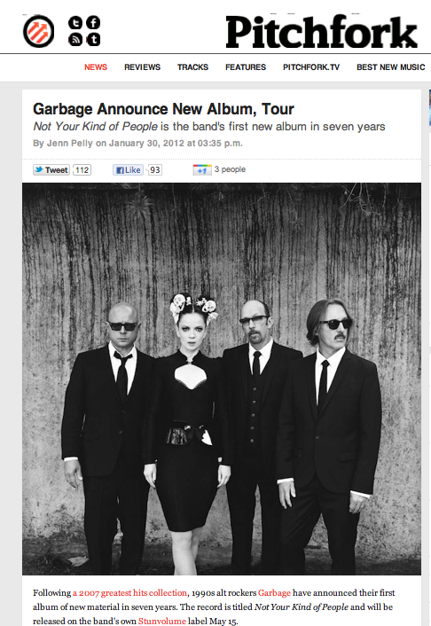Viewport: 431px width, 626px height.
Task: Open Pitchfork's Tumblr icon
Action: pos(93,40)
